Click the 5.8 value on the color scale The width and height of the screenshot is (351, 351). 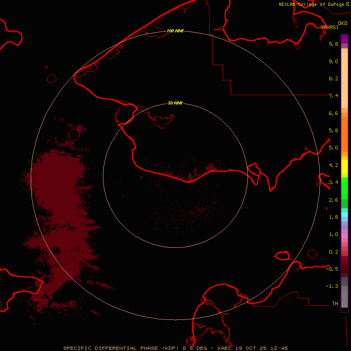[x=333, y=131]
